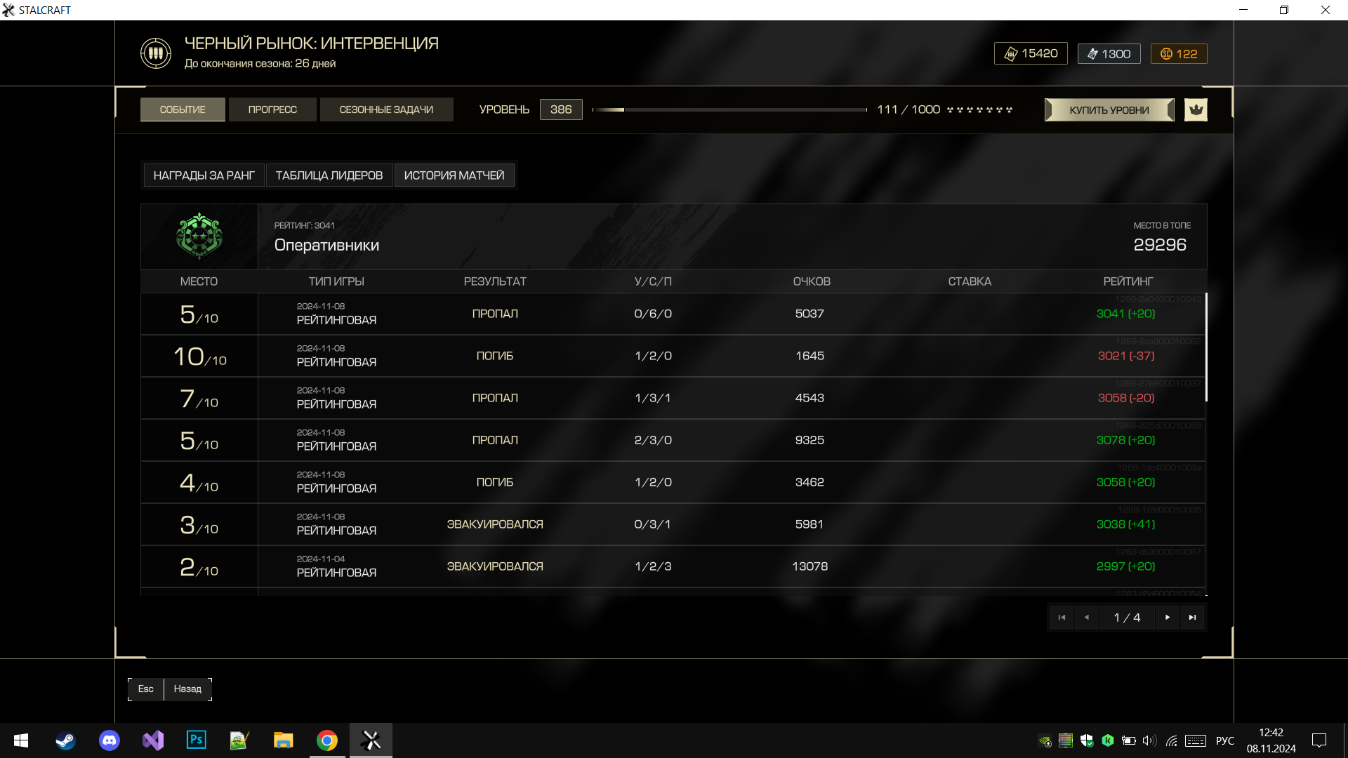
Task: Click the leaderboard place value 29296
Action: pyautogui.click(x=1160, y=245)
